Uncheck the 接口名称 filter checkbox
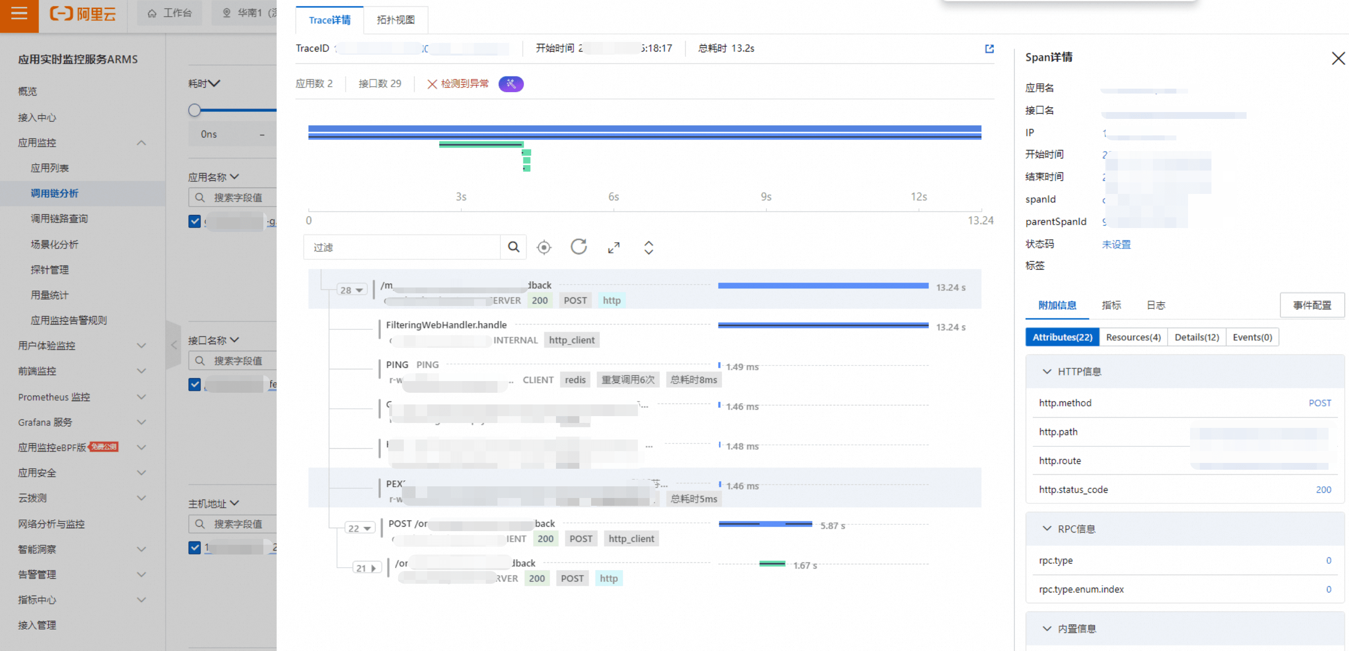This screenshot has height=651, width=1349. click(194, 384)
